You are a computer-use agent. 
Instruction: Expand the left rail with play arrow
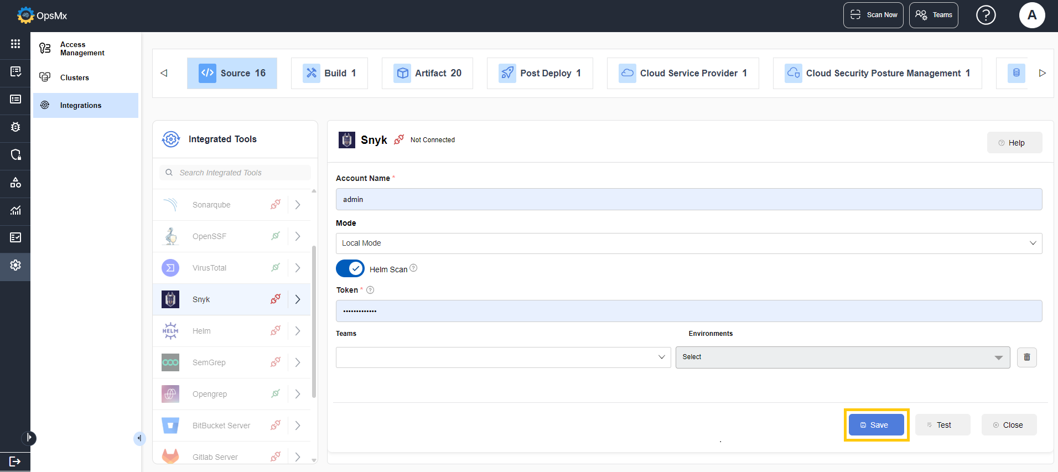tap(29, 438)
